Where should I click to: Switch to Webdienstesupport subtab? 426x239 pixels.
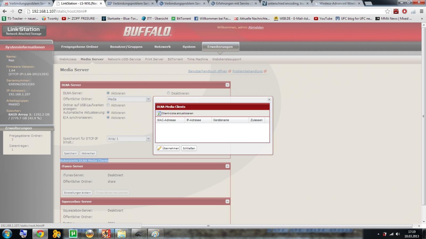coord(227,59)
